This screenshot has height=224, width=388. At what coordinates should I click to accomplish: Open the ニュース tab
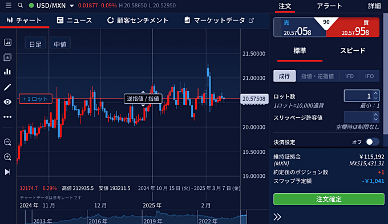[x=74, y=21]
